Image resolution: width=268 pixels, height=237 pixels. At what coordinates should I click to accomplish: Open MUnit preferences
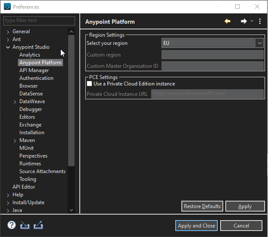(26, 148)
